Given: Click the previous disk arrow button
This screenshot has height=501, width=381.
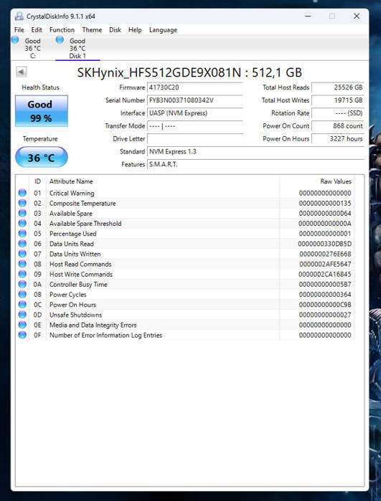Looking at the screenshot, I should pyautogui.click(x=22, y=72).
